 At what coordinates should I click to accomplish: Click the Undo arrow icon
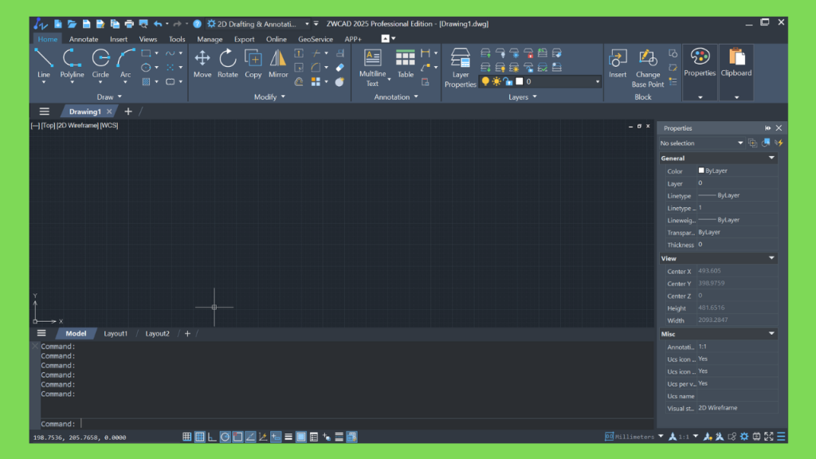(158, 24)
